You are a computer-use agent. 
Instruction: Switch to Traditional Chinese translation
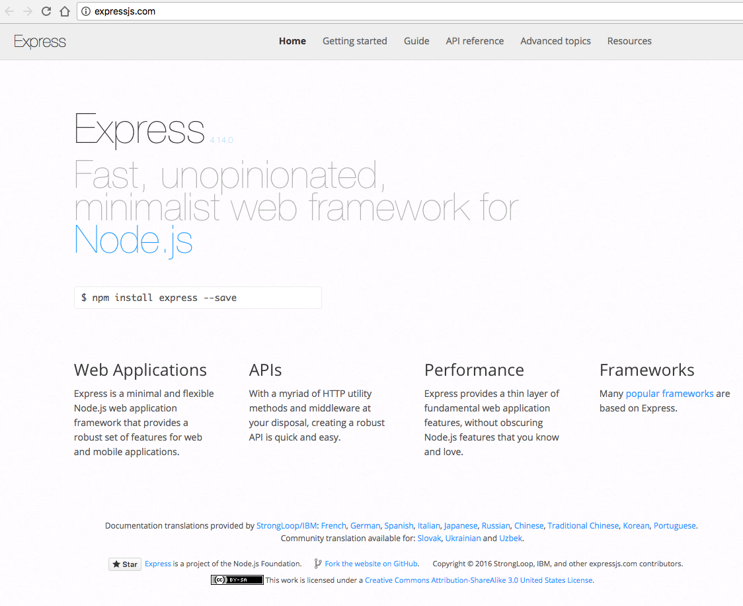pos(583,525)
